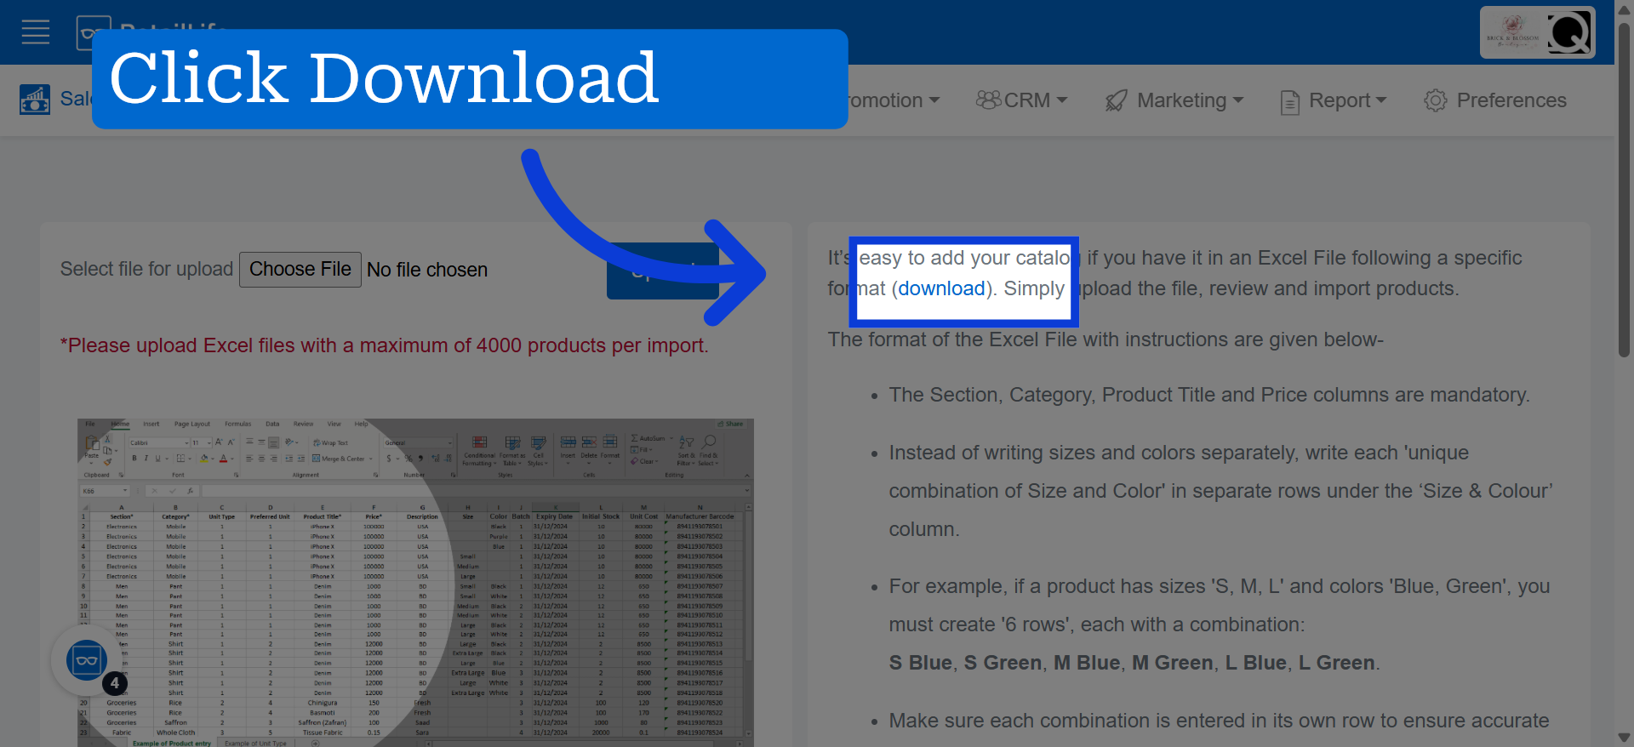Screen dimensions: 1634x747
Task: Open the example Excel spreadsheet image
Action: coord(415,583)
